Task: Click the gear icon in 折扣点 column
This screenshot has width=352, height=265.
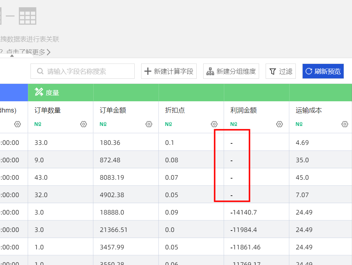Action: tap(214, 124)
